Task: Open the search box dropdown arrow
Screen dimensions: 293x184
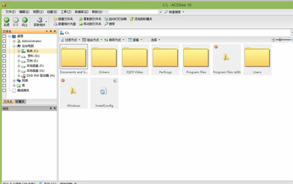Action: click(x=160, y=12)
